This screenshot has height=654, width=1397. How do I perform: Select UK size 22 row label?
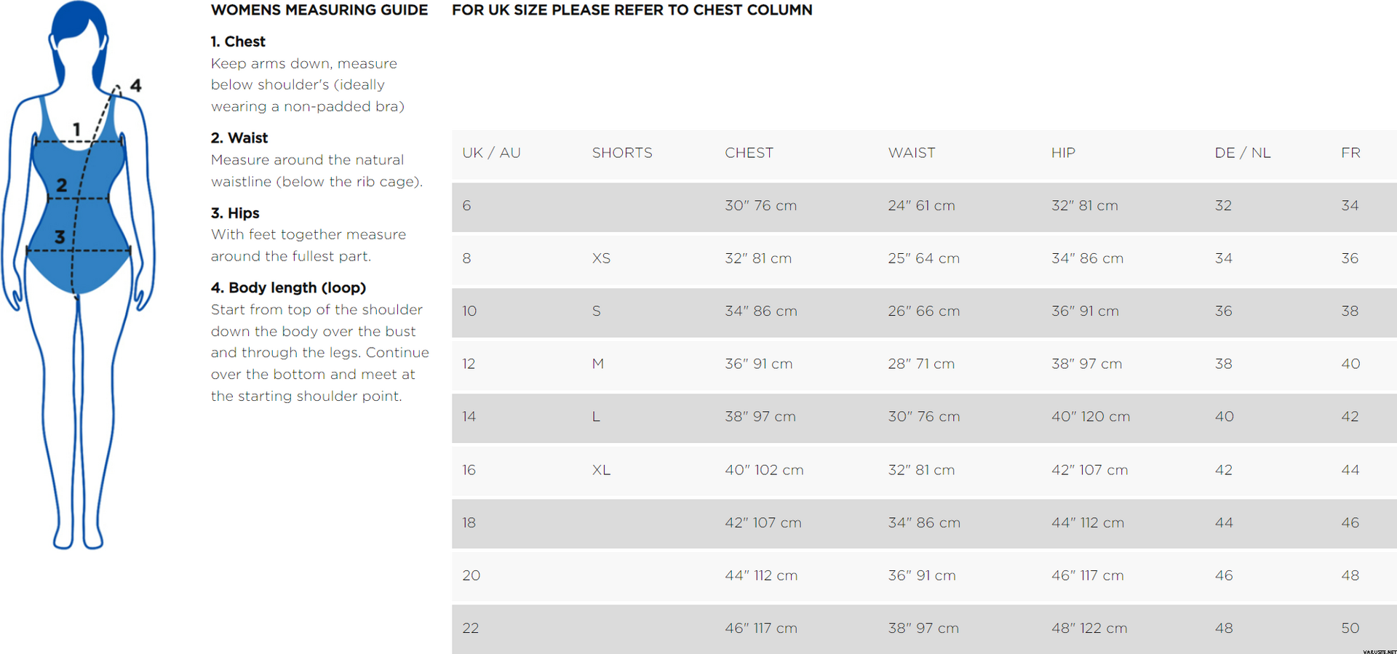(471, 628)
